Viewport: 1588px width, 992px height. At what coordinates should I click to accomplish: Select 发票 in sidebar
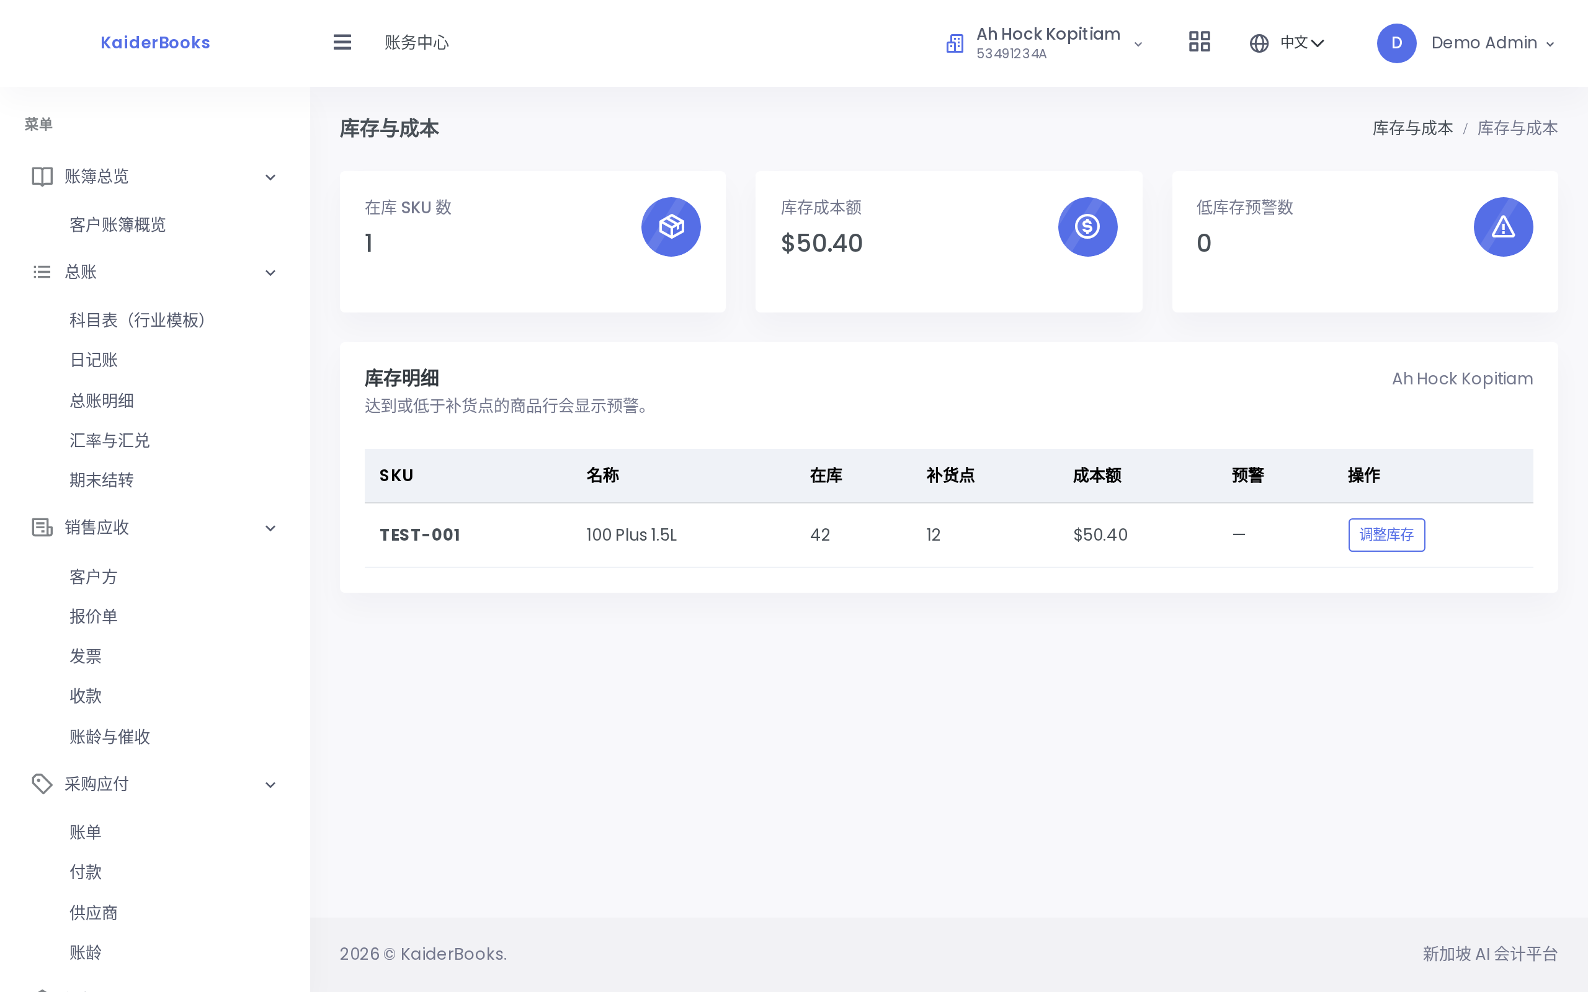pyautogui.click(x=86, y=656)
